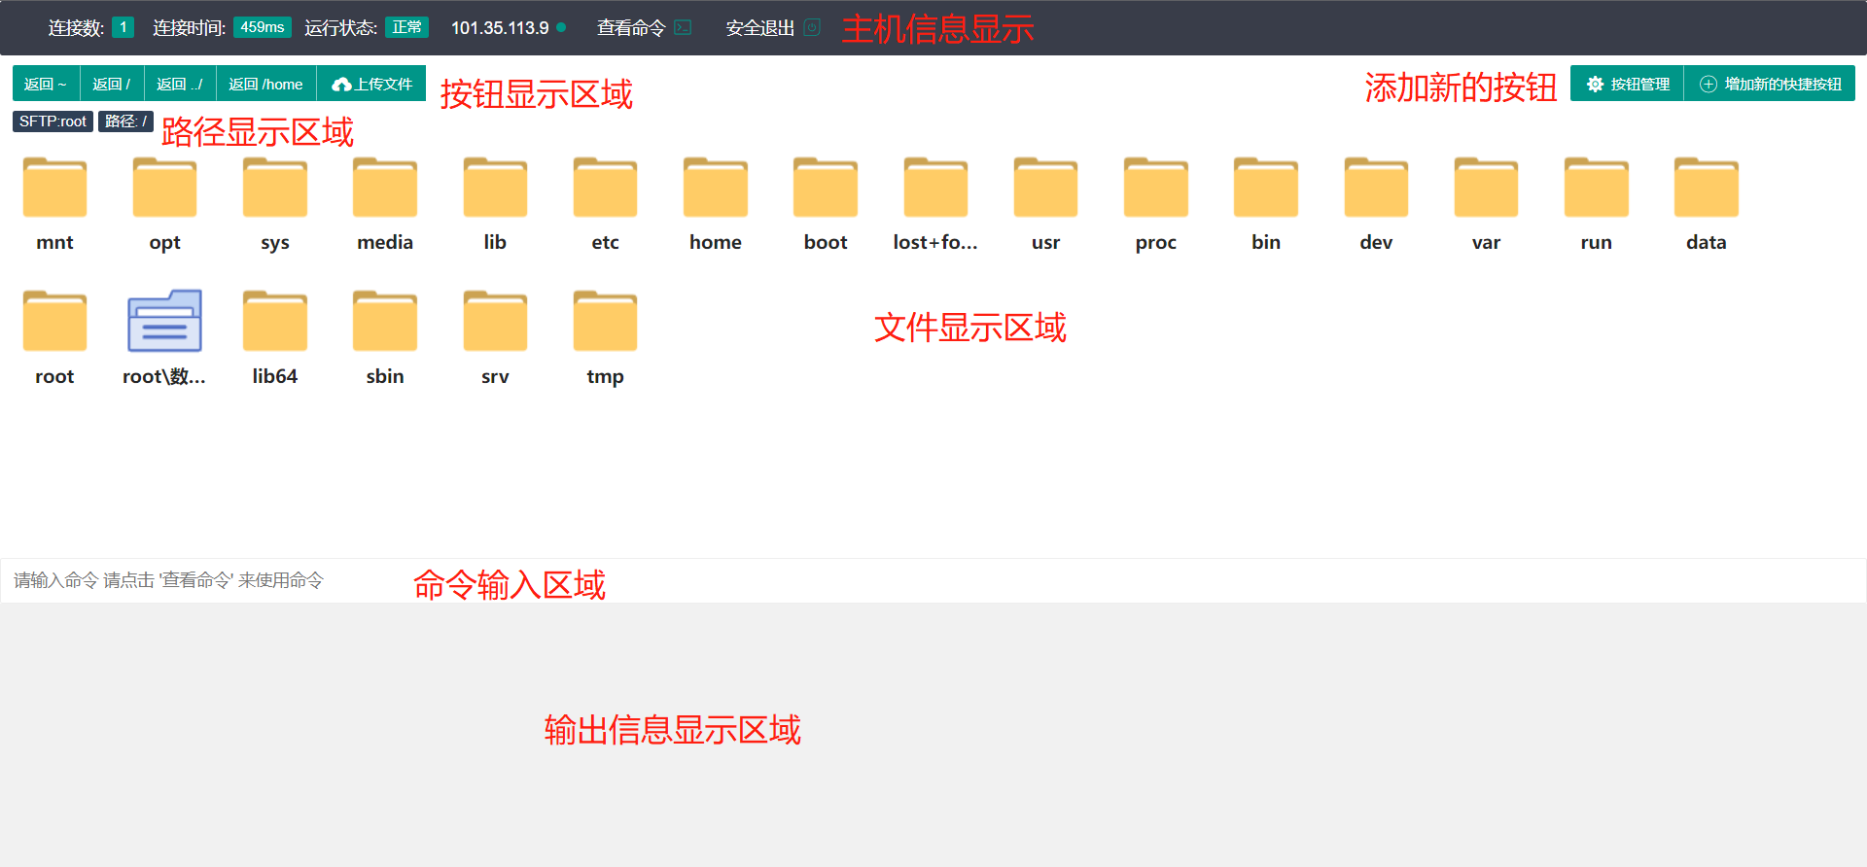Open the dev folder
Image resolution: width=1867 pixels, height=867 pixels.
[x=1376, y=188]
